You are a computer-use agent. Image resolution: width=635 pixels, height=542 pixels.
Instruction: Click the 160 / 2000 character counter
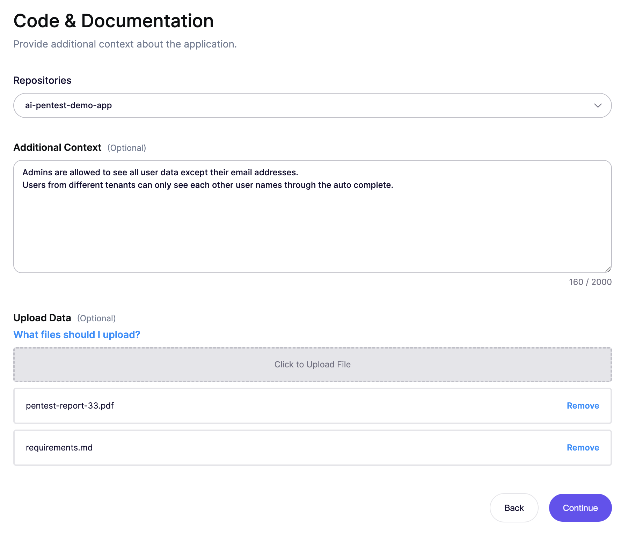pos(590,282)
